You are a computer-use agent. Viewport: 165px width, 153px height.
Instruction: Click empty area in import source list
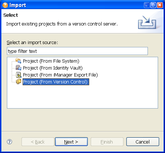click(x=83, y=97)
